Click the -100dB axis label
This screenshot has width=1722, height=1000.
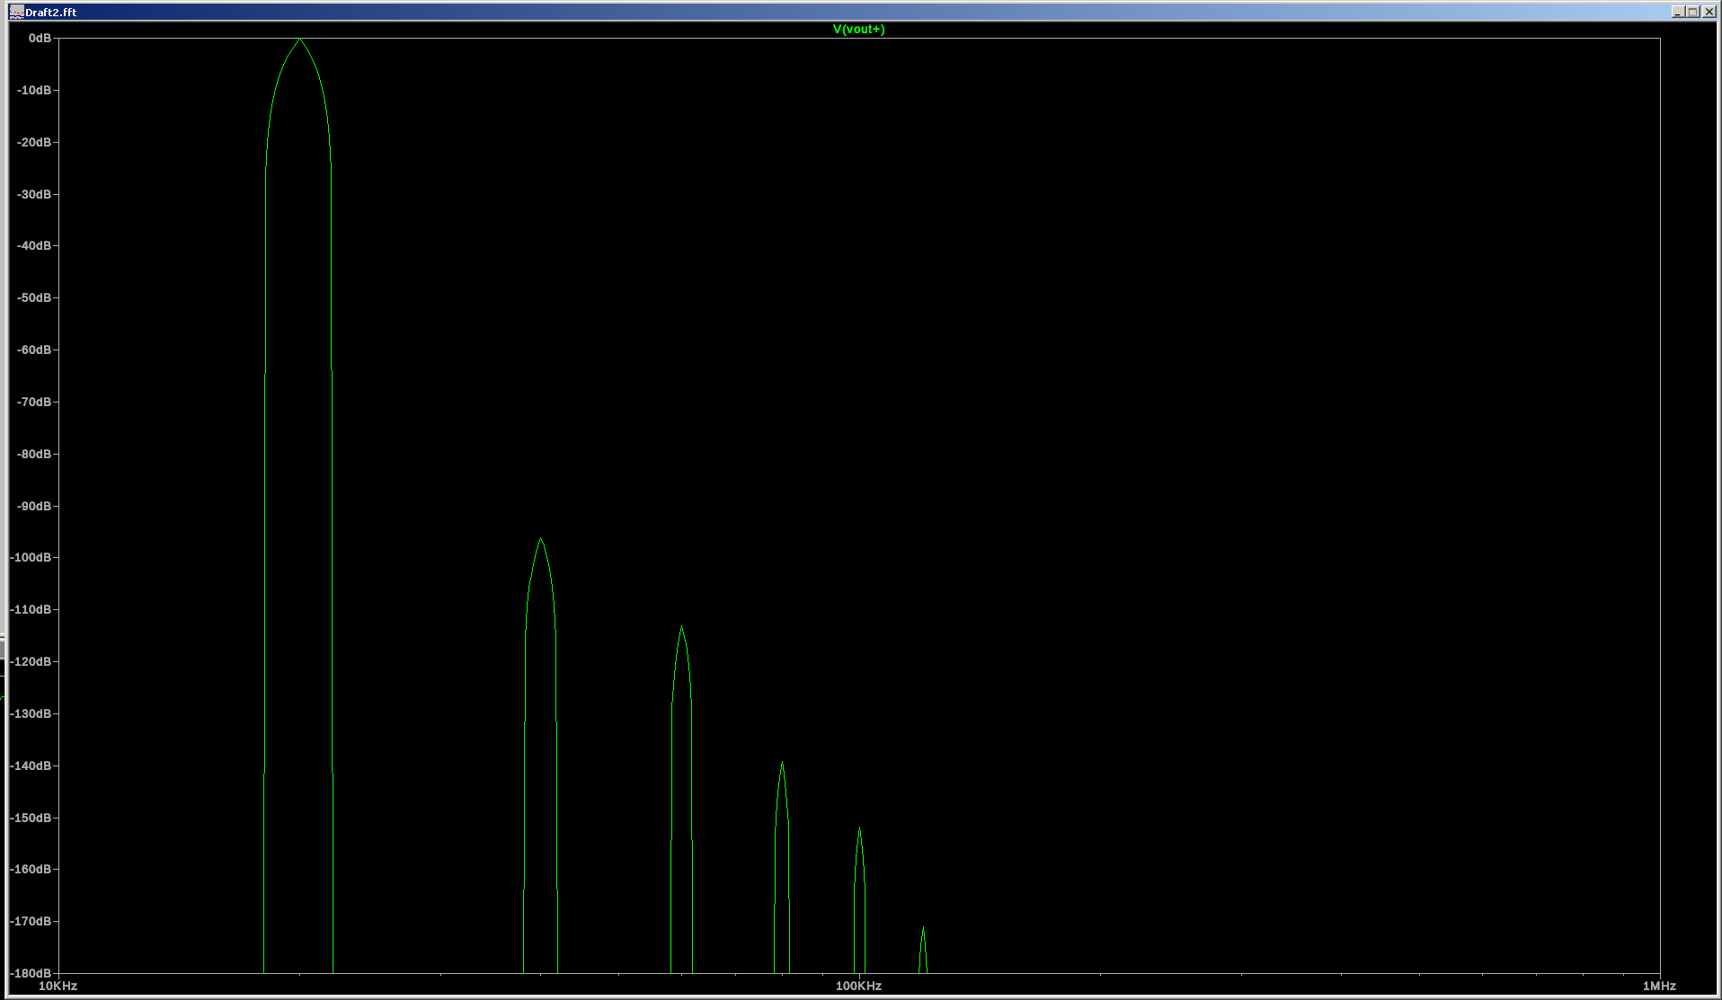pos(31,557)
